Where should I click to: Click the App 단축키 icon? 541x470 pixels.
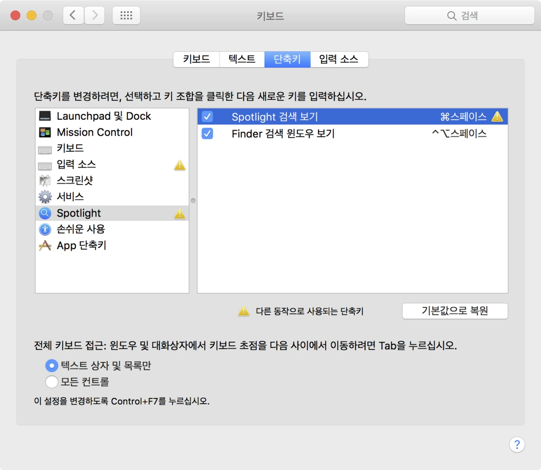(45, 246)
